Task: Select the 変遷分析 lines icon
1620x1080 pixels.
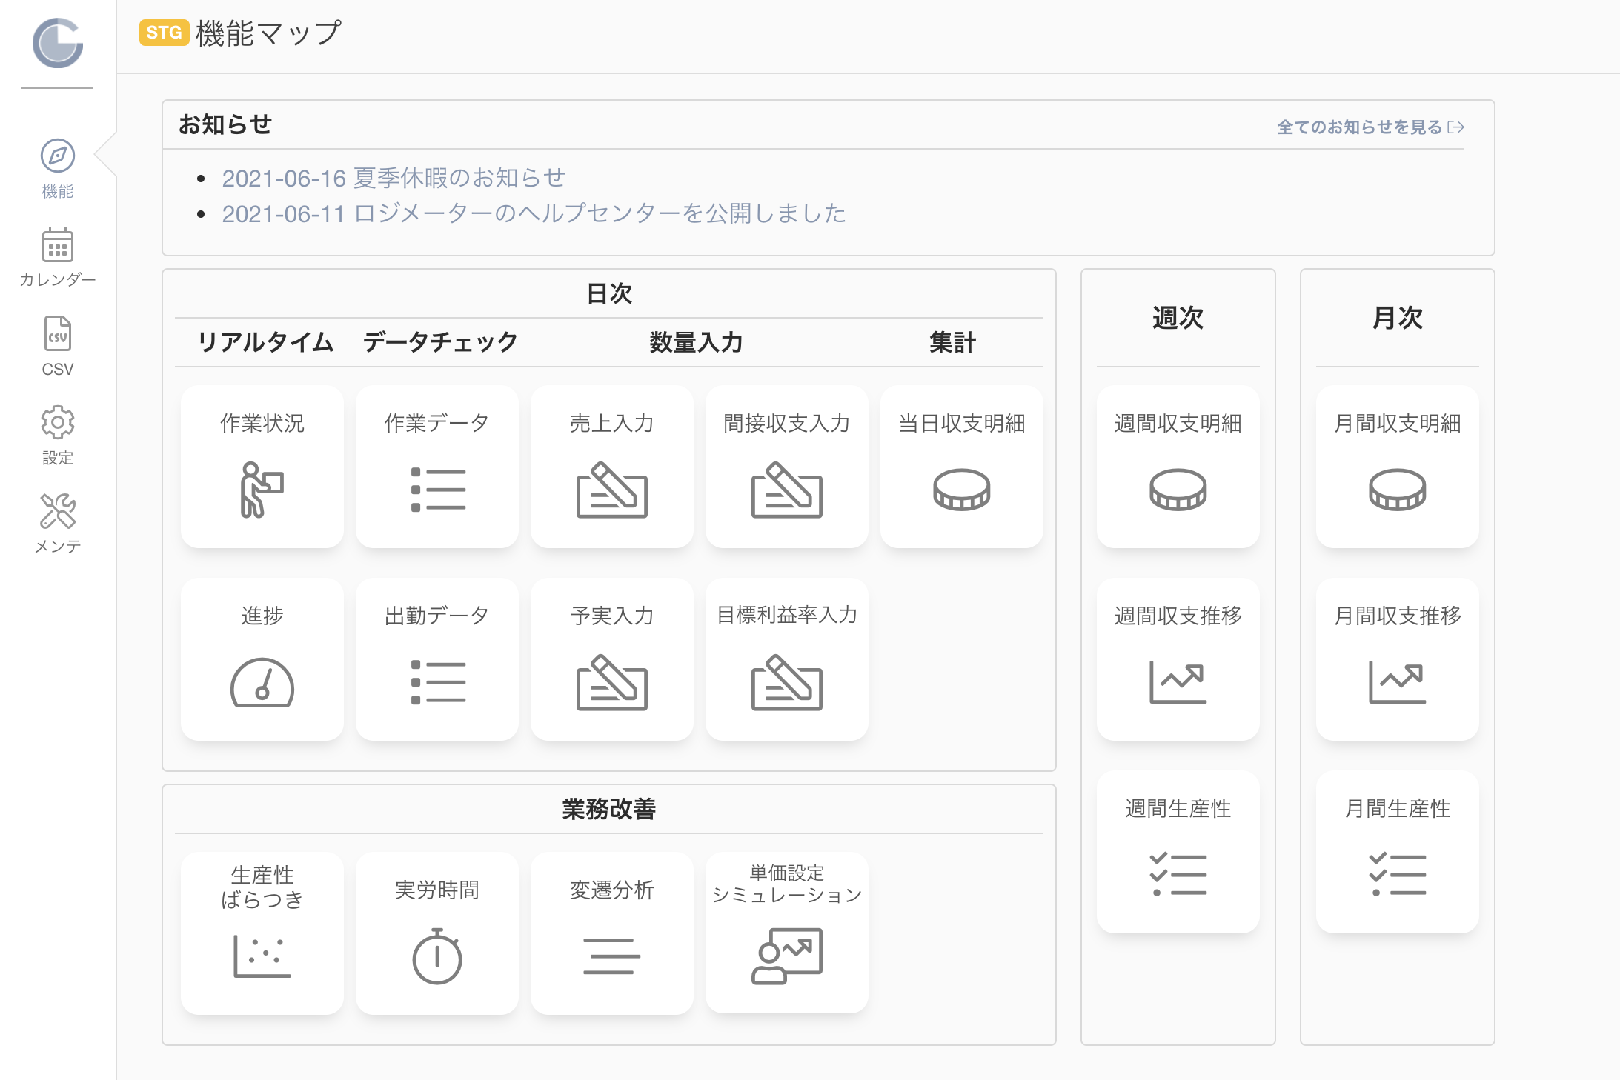Action: tap(612, 956)
